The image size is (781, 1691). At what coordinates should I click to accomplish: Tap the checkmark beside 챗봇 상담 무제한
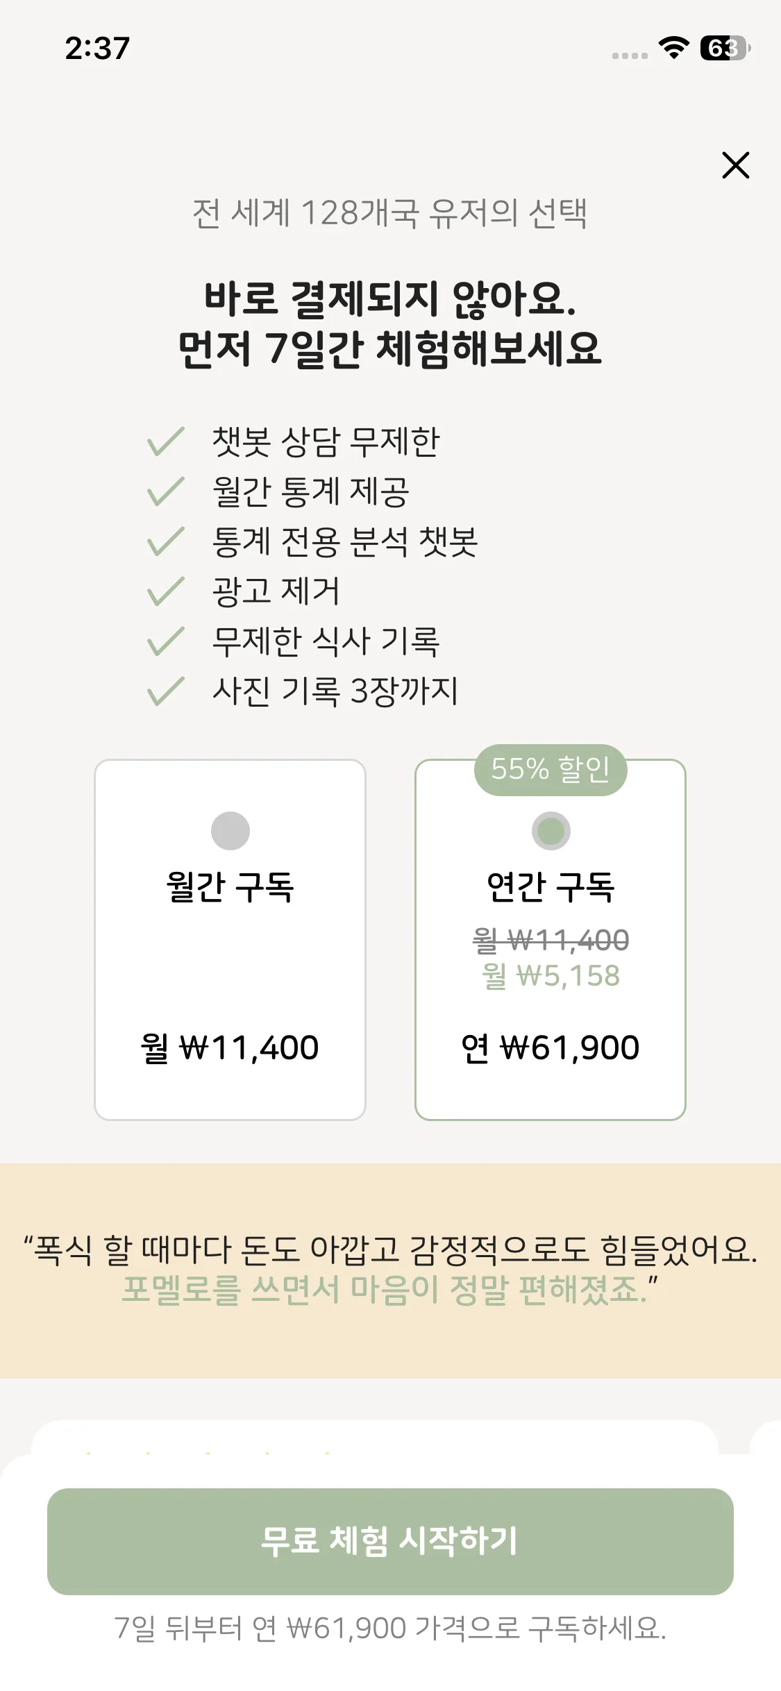pyautogui.click(x=166, y=441)
